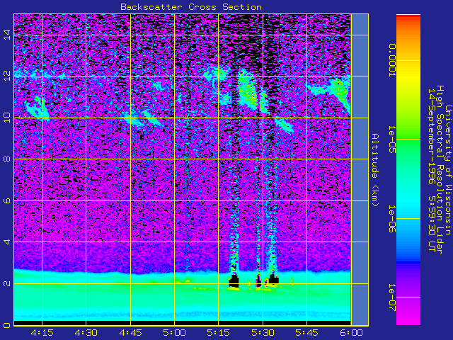
Task: Click the 5:45 time axis label
Action: tap(306, 333)
